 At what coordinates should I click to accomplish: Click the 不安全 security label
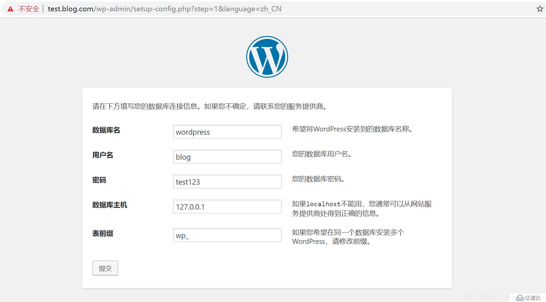coord(29,9)
